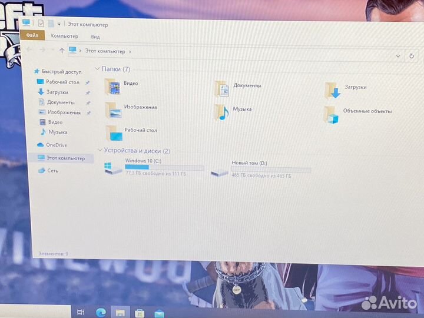Launch Microsoft Edge from the taskbar
The image size is (424, 318).
tap(101, 313)
